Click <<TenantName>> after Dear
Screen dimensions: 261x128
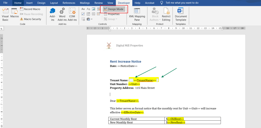click(127, 101)
